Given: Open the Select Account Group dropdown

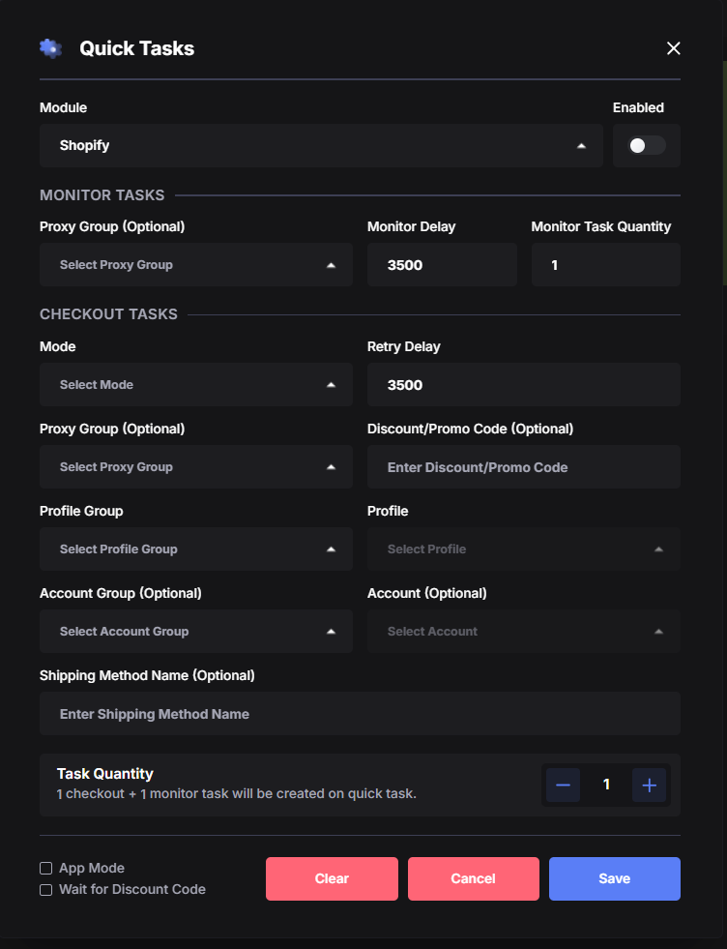Looking at the screenshot, I should 196,632.
